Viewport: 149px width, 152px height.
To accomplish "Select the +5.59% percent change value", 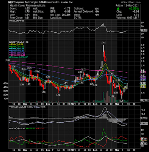I will [x=134, y=9].
